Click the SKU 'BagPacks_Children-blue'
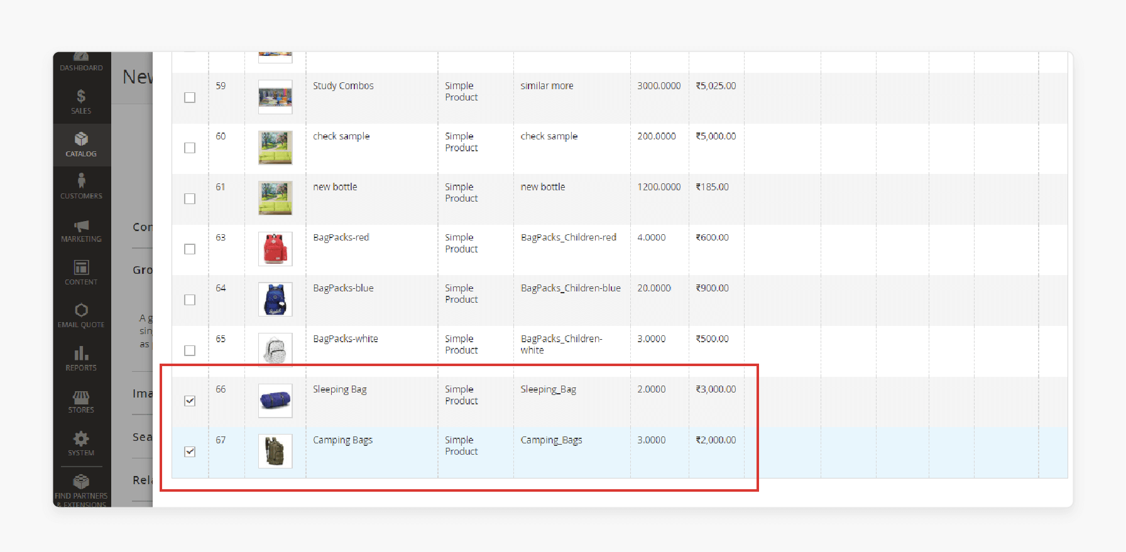1126x552 pixels. (x=571, y=288)
